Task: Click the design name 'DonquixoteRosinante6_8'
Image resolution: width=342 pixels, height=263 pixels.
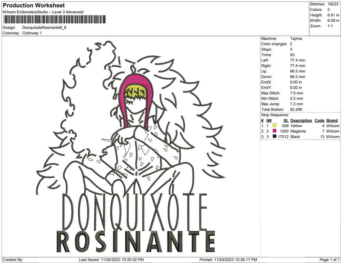Action: click(x=44, y=28)
